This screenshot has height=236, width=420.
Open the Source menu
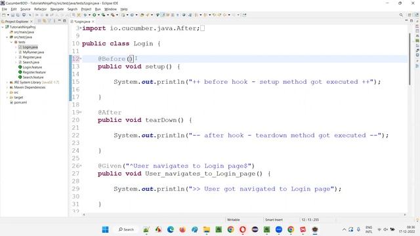(x=26, y=9)
